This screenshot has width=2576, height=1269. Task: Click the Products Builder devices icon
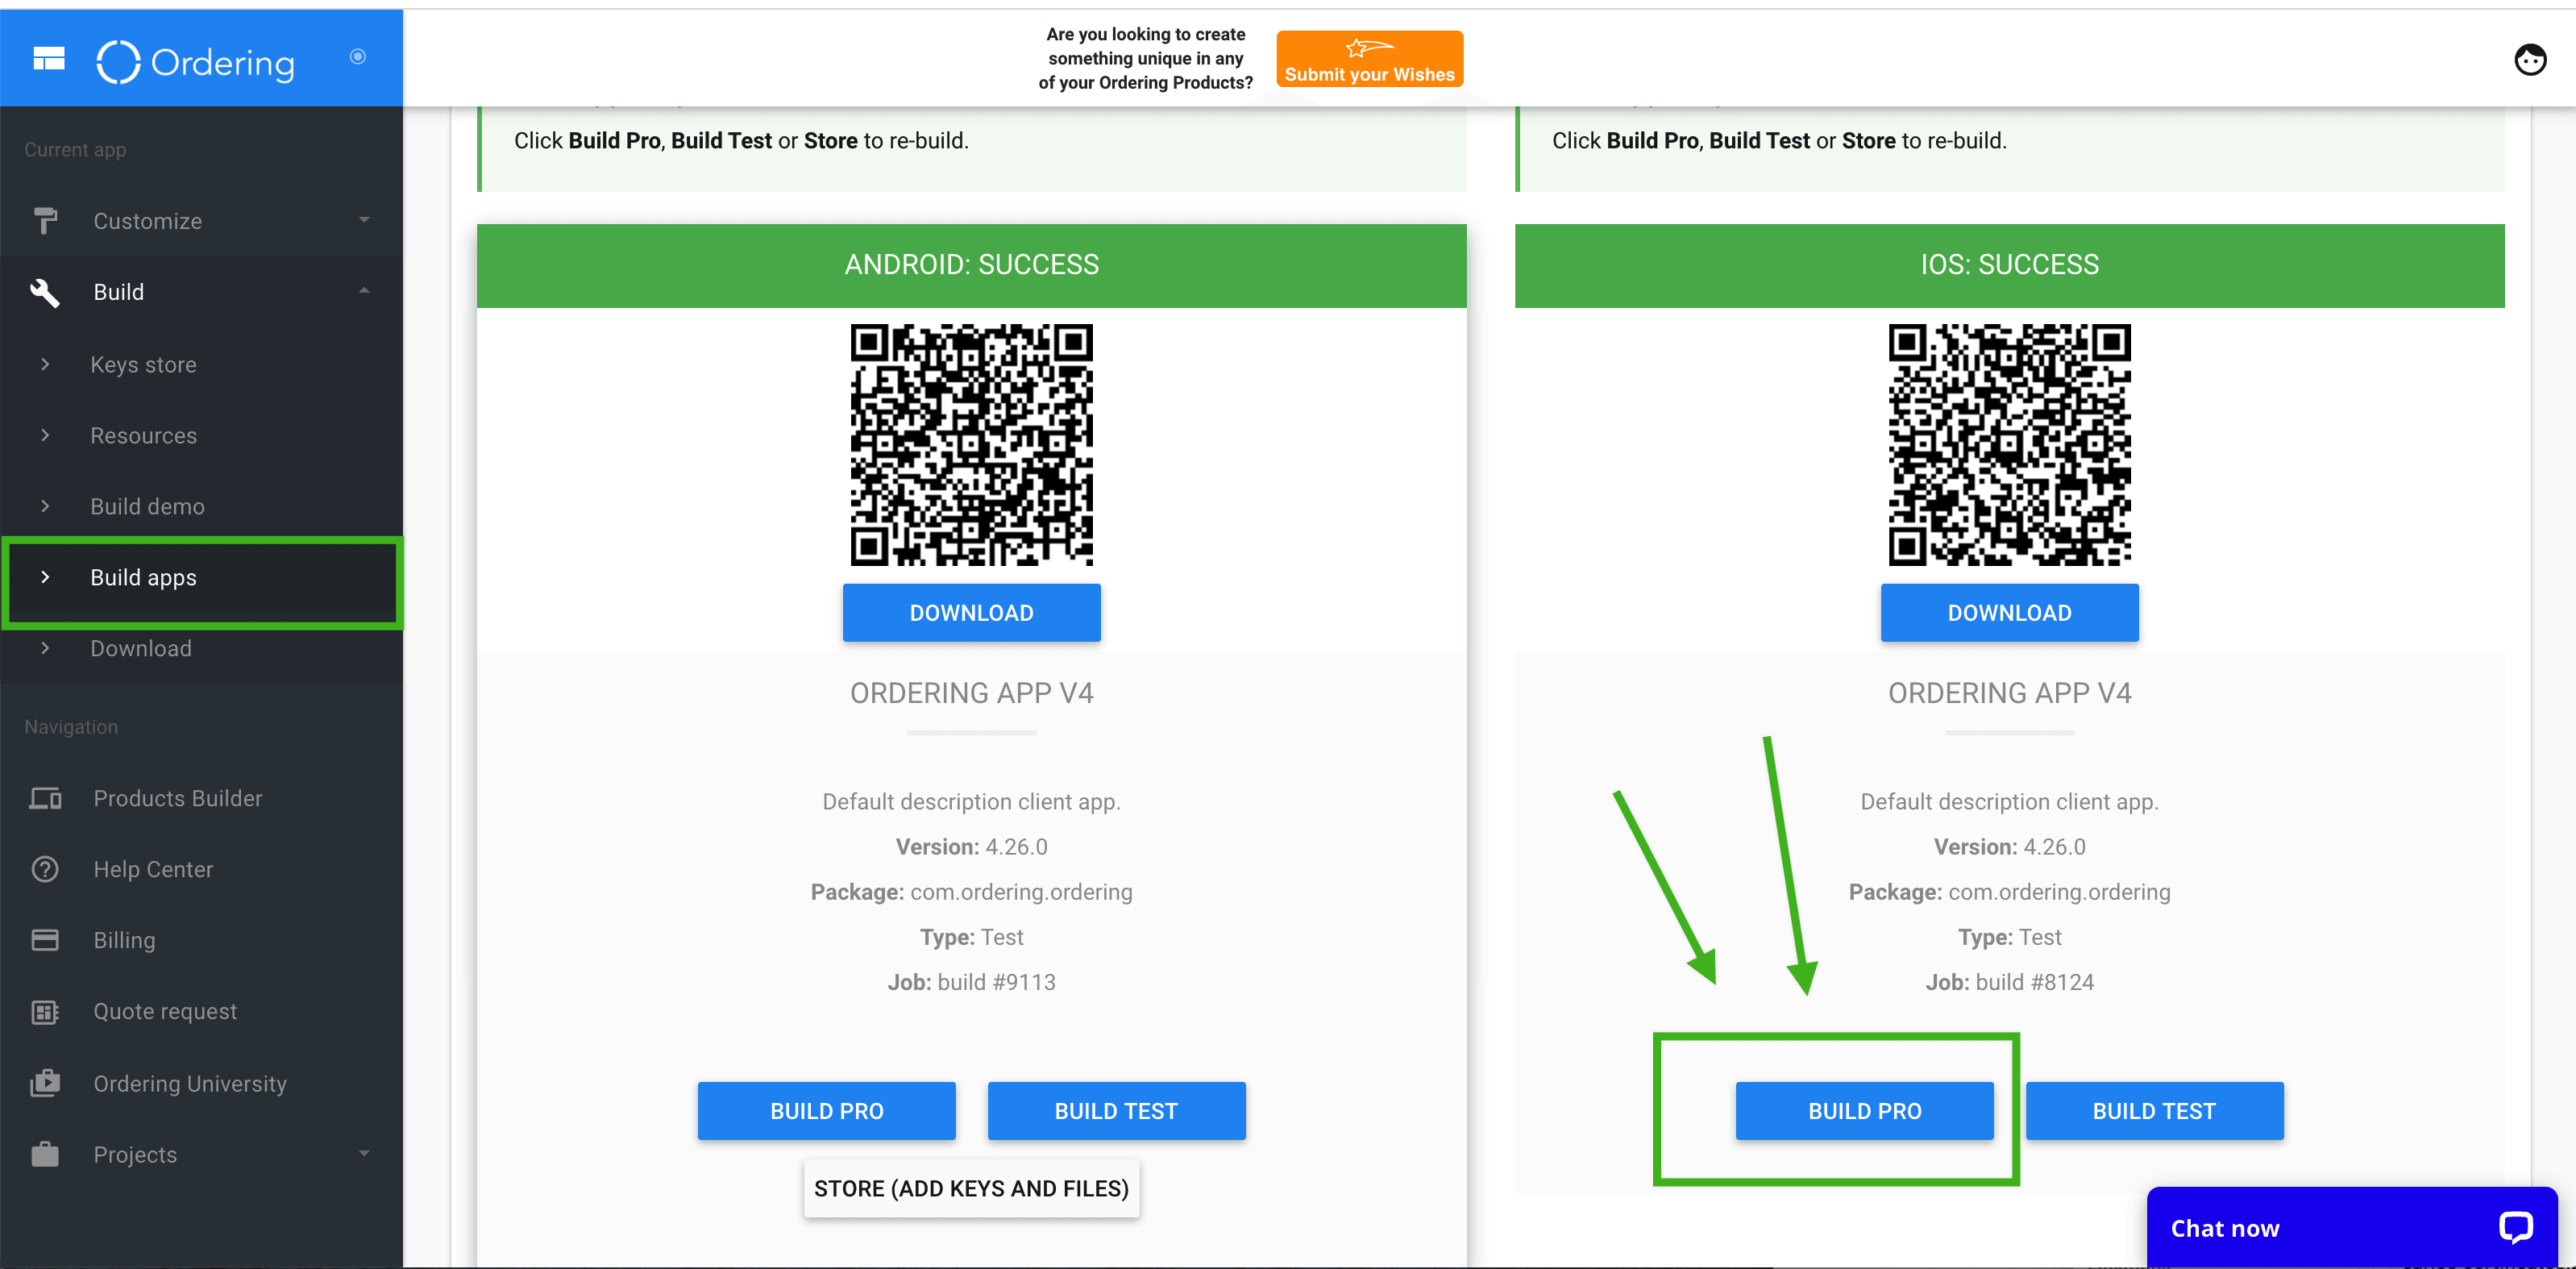[x=45, y=799]
